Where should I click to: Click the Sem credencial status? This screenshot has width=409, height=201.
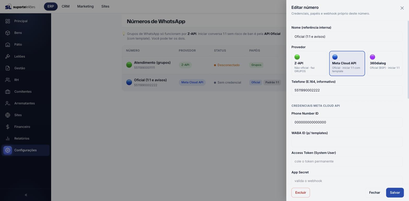[x=227, y=83]
